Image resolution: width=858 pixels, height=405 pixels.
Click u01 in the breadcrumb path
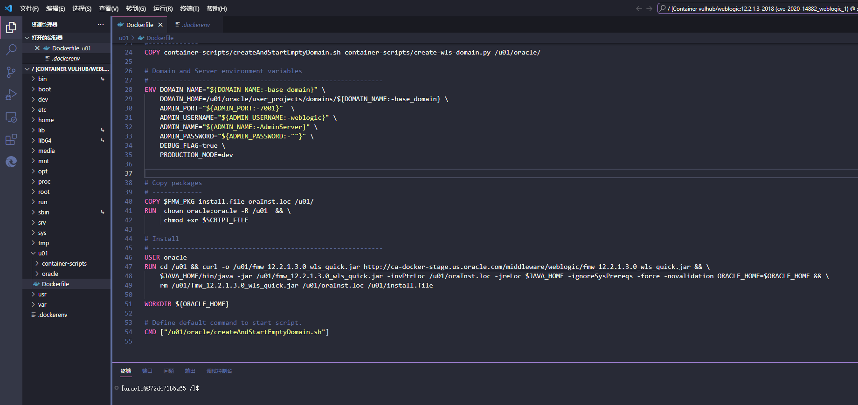click(x=124, y=38)
